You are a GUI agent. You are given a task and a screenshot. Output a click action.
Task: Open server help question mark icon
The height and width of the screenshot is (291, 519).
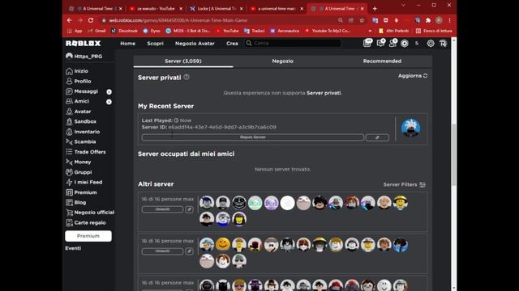tap(187, 77)
